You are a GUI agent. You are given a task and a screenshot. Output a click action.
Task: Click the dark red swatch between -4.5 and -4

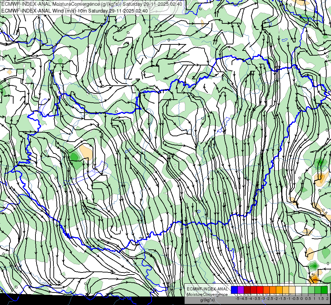point(247,290)
